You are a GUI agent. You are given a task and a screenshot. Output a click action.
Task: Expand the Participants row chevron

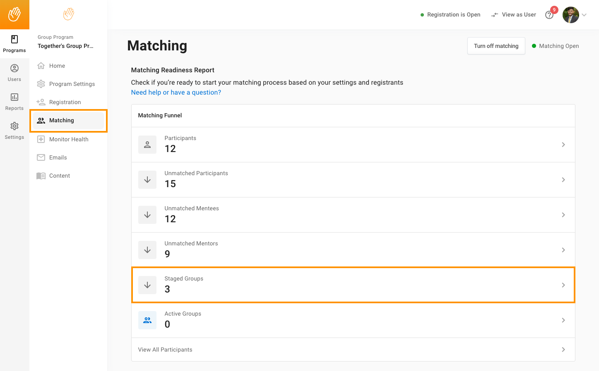tap(563, 145)
